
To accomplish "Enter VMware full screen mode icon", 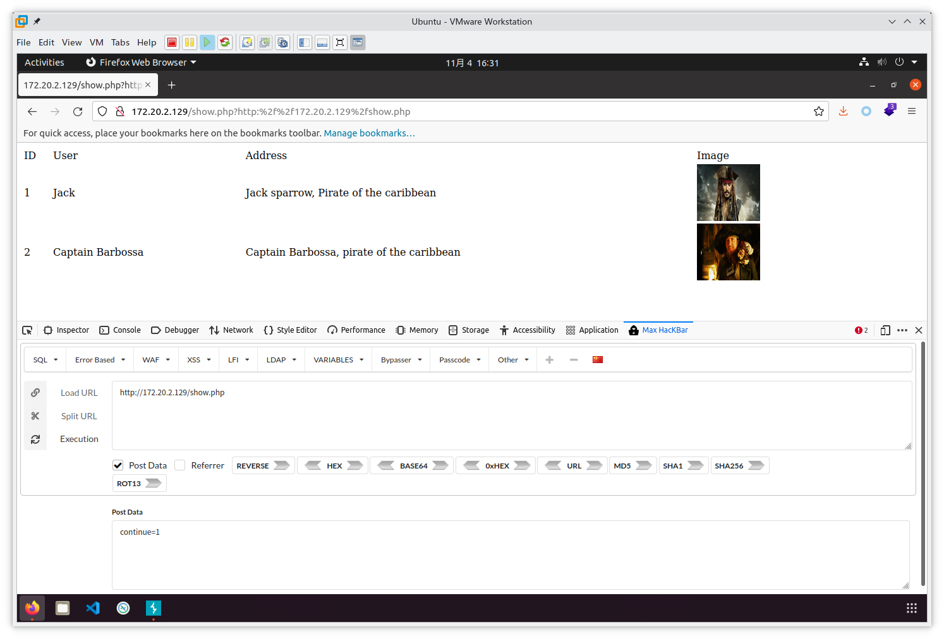I will pyautogui.click(x=340, y=42).
